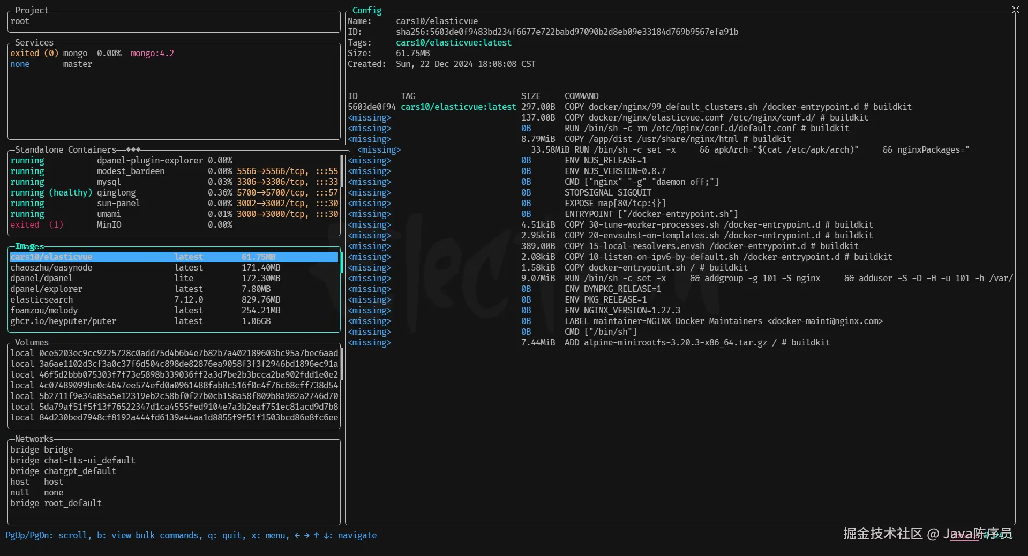Select the volume starting with 0ce5203e
Screen dimensions: 1028x556
coord(174,353)
